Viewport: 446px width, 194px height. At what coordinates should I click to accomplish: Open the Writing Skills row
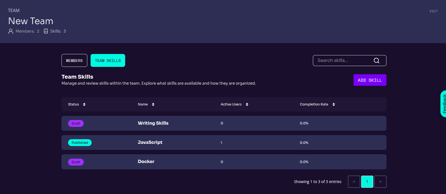(x=153, y=123)
